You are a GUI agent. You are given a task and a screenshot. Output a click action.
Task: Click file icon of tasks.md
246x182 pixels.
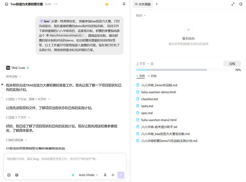click(x=138, y=106)
